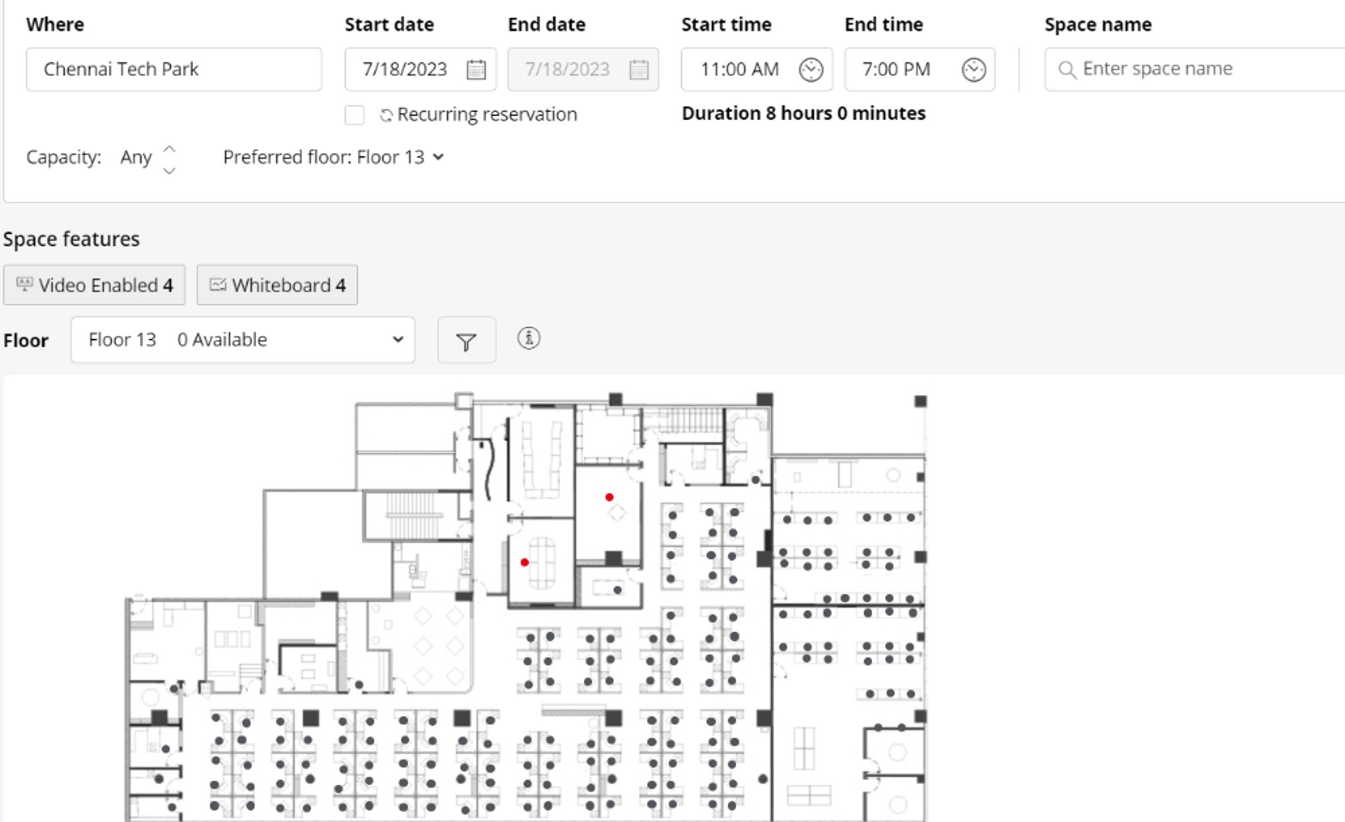Click the search magnifier in Space name
This screenshot has height=822, width=1345.
pyautogui.click(x=1067, y=70)
